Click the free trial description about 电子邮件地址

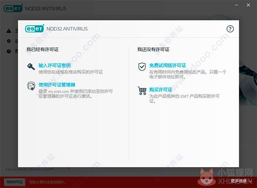[188, 74]
